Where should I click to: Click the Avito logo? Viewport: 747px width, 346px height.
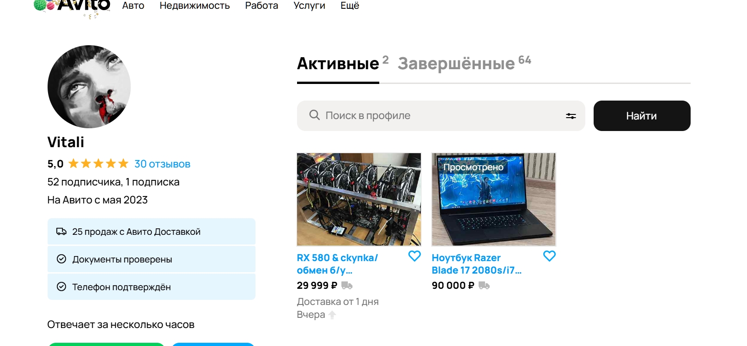pyautogui.click(x=72, y=6)
